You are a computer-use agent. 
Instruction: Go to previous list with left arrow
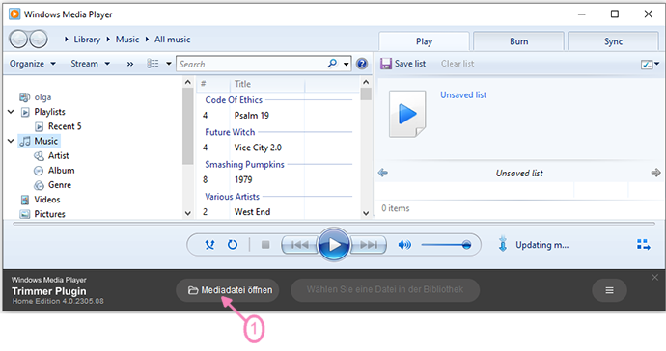coord(383,173)
